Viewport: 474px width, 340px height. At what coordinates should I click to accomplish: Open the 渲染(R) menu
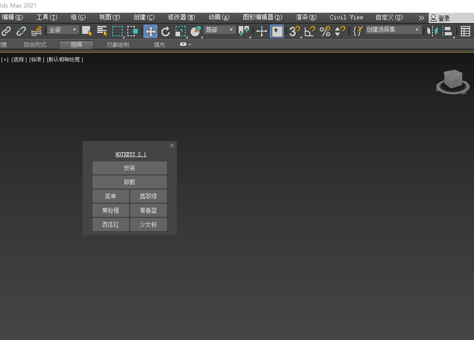click(x=306, y=17)
